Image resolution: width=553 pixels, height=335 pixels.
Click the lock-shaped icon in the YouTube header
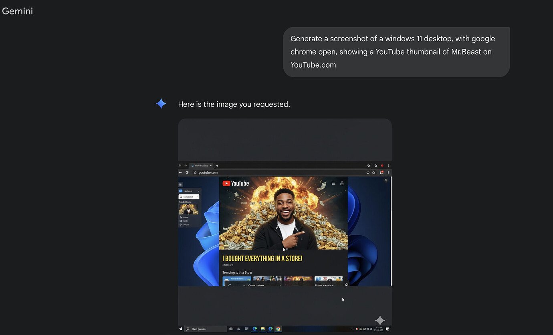click(x=342, y=184)
